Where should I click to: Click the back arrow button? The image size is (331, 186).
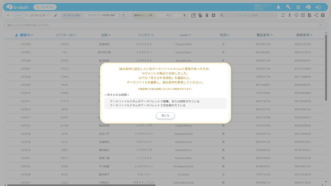pyautogui.click(x=8, y=16)
